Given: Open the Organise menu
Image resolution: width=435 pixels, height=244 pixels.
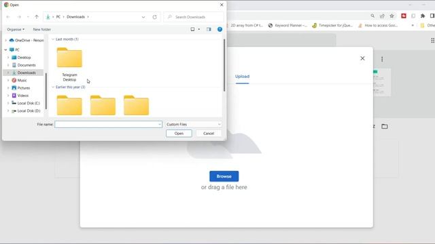Looking at the screenshot, I should 16,29.
